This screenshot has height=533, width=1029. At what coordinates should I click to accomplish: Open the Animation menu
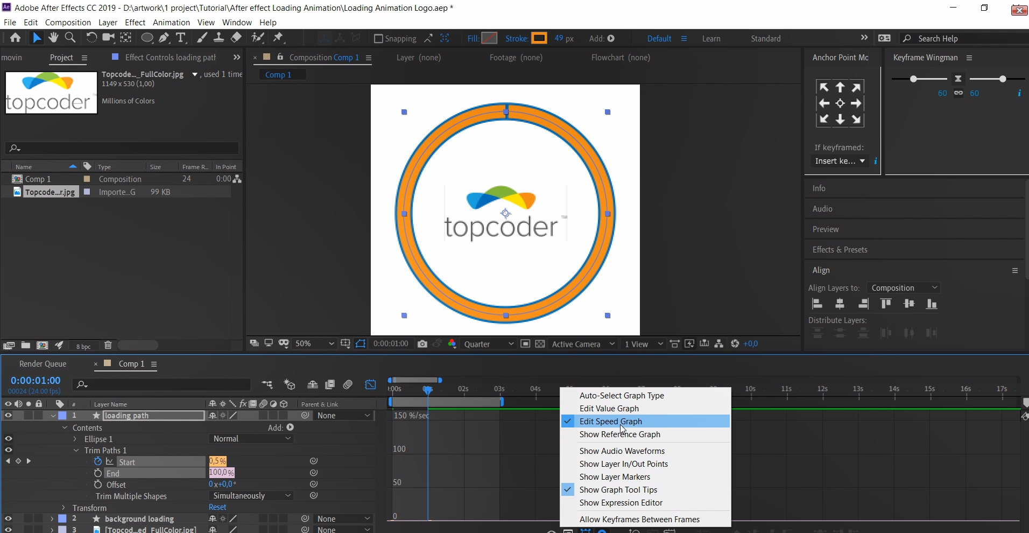(171, 22)
